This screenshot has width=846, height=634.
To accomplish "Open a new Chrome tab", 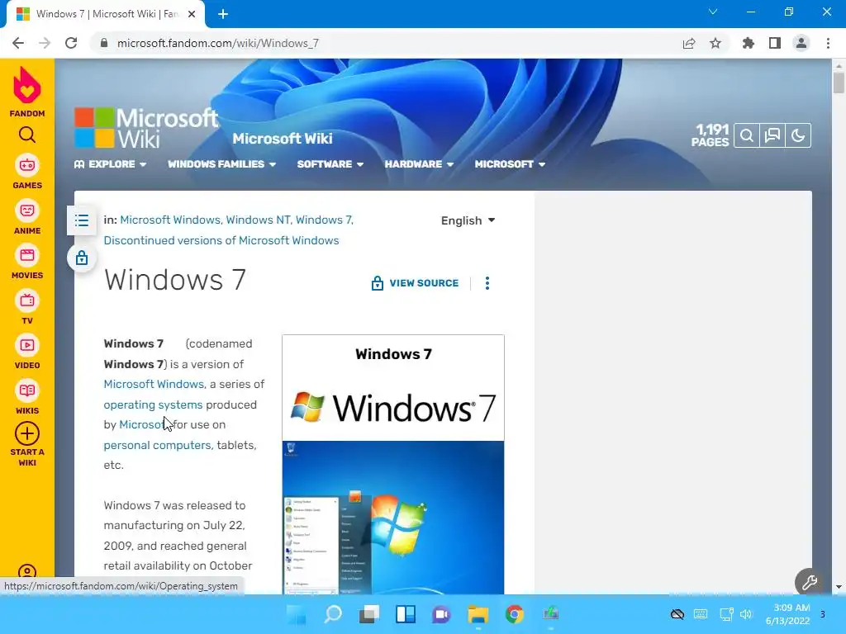I will click(223, 14).
